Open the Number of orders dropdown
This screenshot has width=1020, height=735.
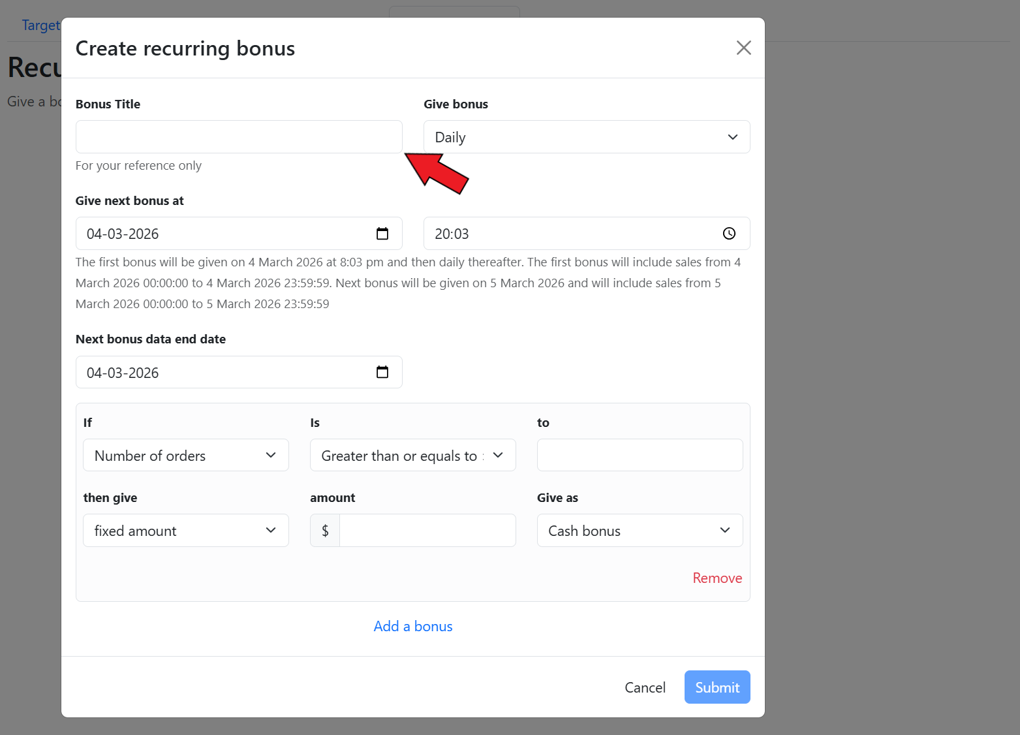(x=185, y=456)
